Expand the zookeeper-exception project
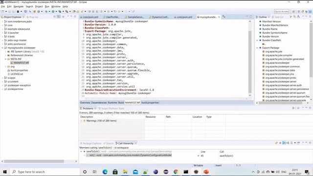This screenshot has width=313, height=176. (x=2, y=86)
